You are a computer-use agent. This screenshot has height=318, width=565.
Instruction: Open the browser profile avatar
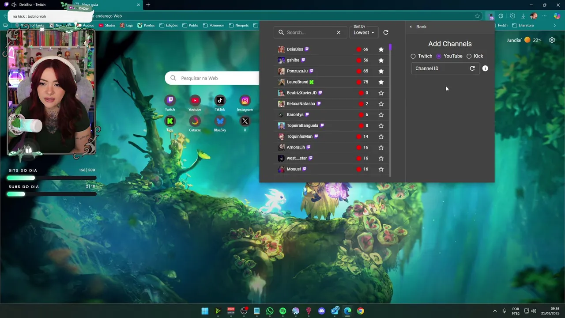tap(534, 16)
